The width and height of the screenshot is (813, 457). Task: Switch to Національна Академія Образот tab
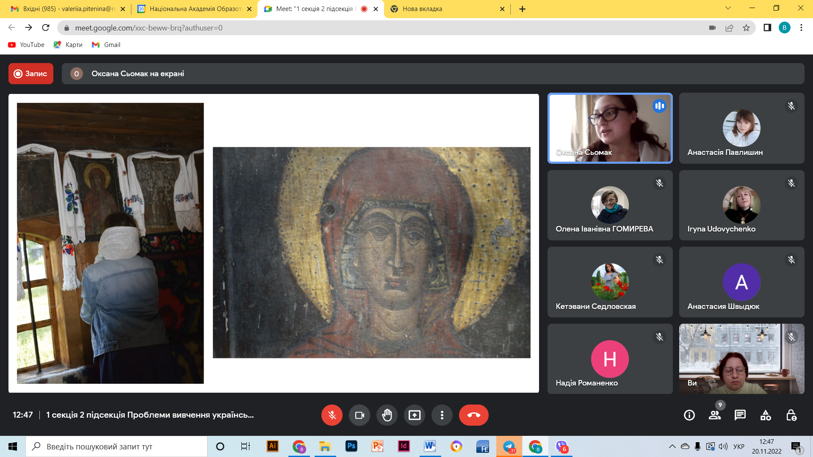[195, 9]
